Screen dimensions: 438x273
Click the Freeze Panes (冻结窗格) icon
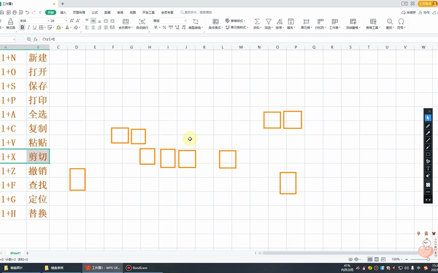(353, 21)
